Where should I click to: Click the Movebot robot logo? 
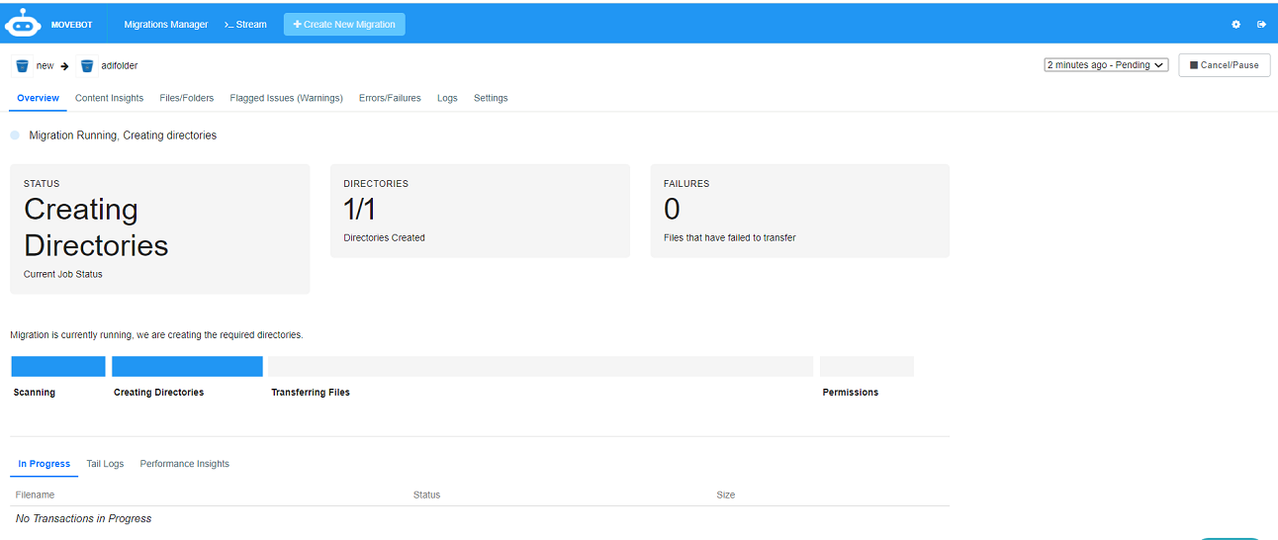[x=23, y=24]
